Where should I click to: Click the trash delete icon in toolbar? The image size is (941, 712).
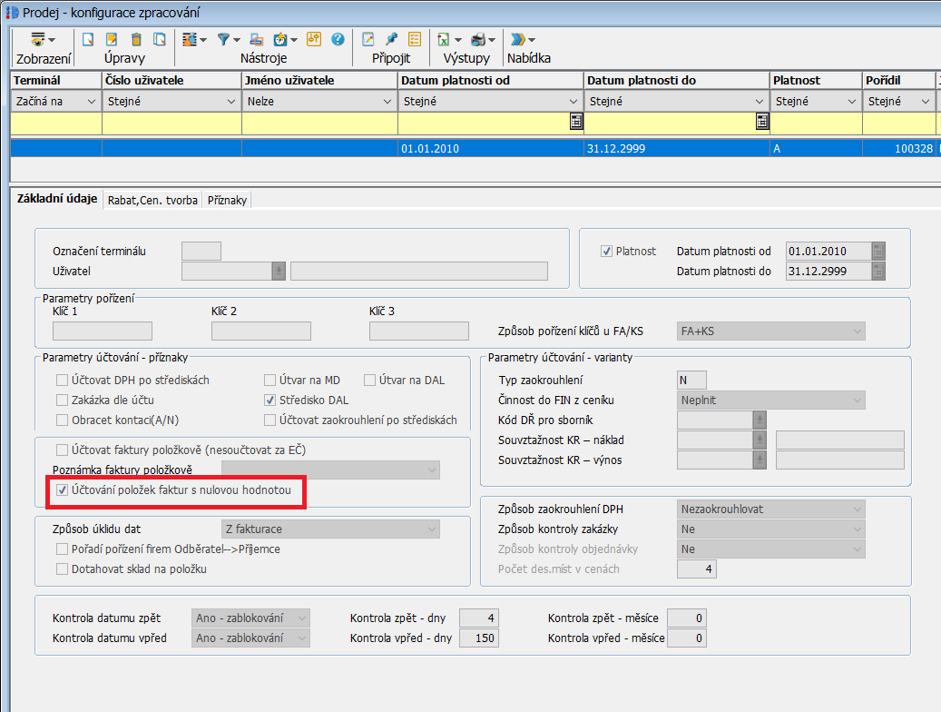pyautogui.click(x=136, y=40)
